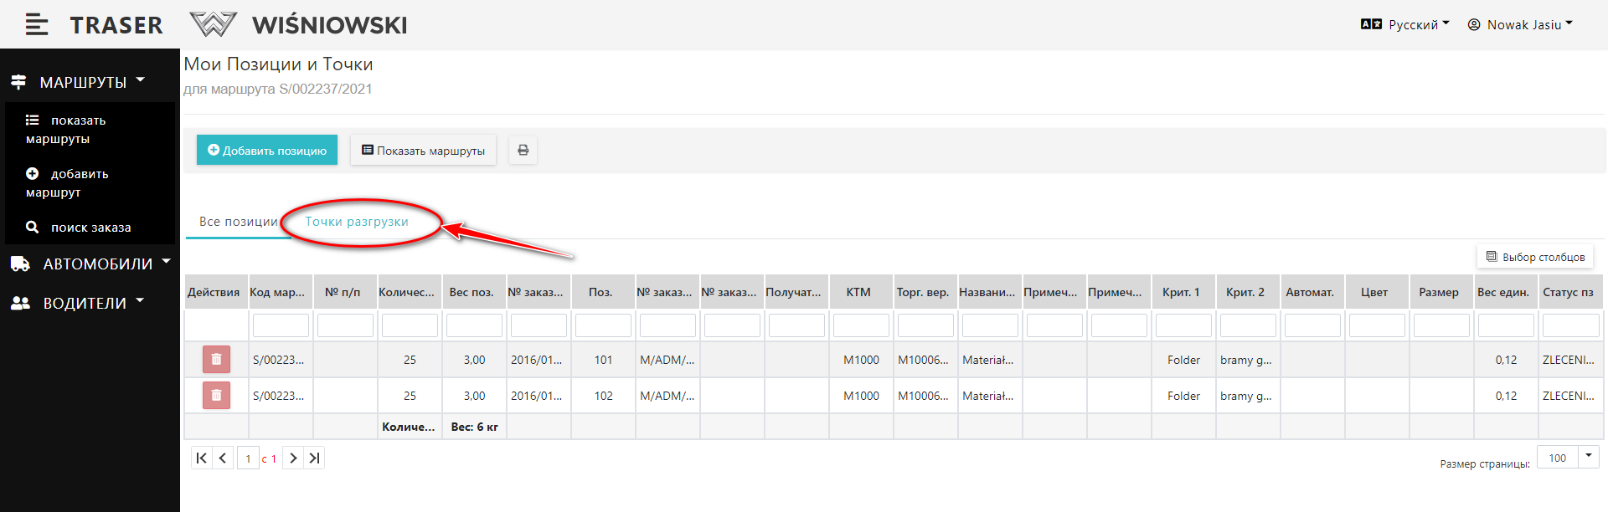The width and height of the screenshot is (1608, 512).
Task: Click the Поз. column filter field
Action: tap(603, 325)
